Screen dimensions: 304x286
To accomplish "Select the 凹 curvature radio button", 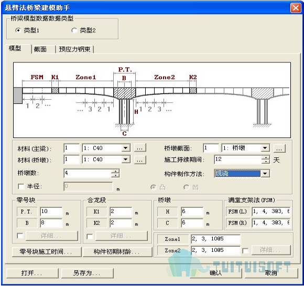I will pyautogui.click(x=186, y=187).
